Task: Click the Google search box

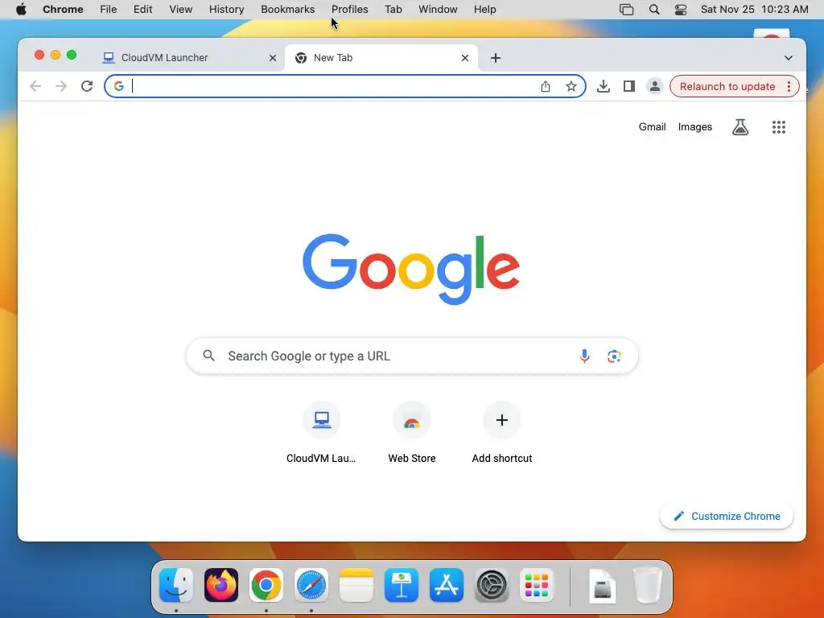Action: click(x=412, y=356)
